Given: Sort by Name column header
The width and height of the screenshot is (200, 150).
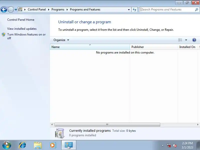Looking at the screenshot, I should 90,47.
